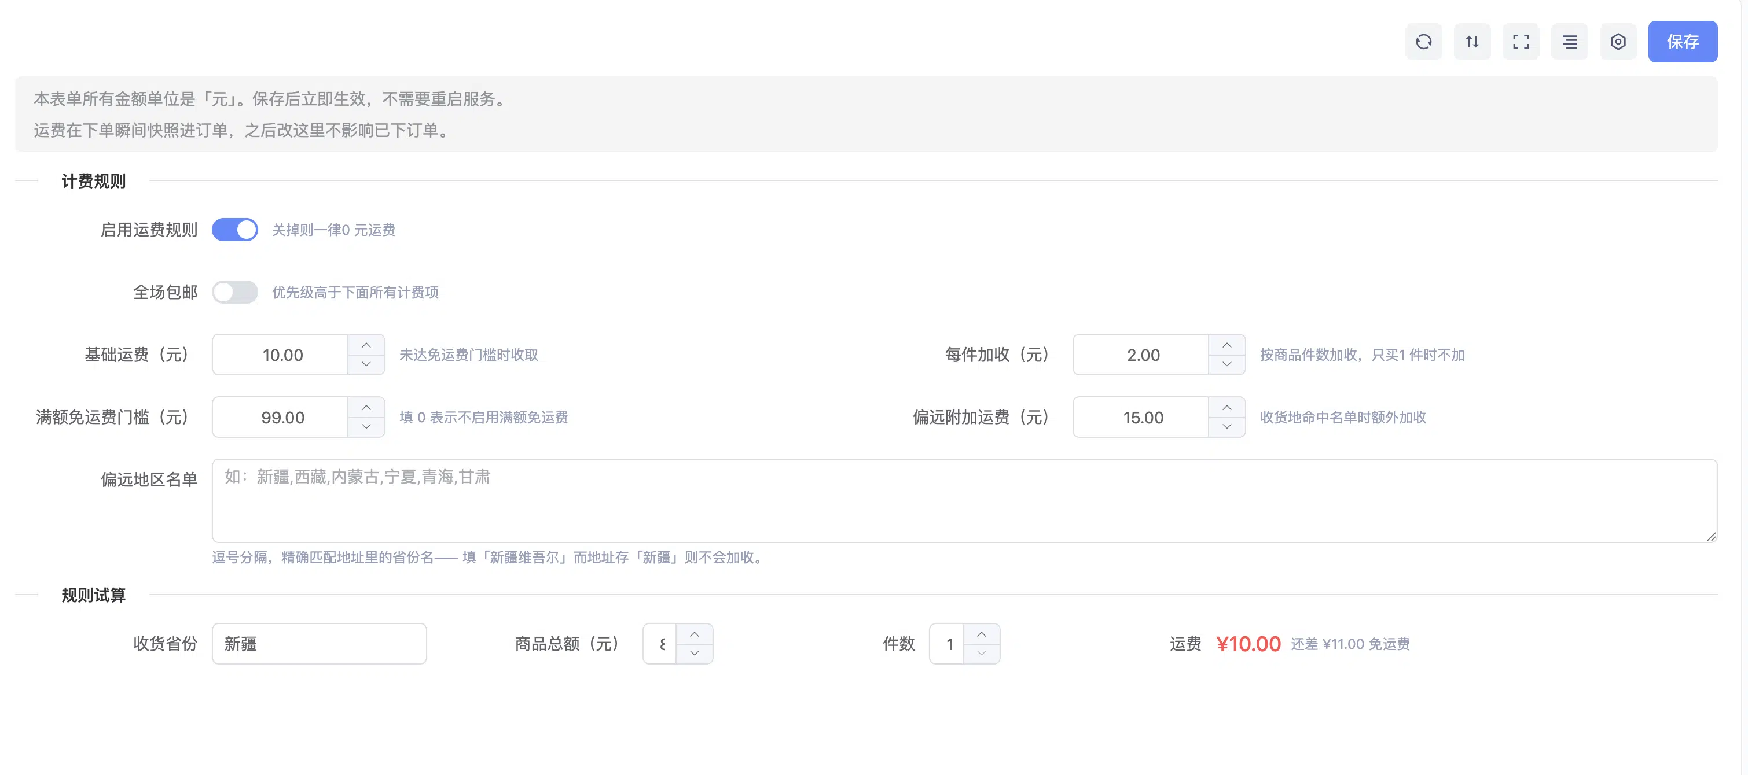Click hint 关掉则一律0 元运费
Viewport: 1748px width, 775px height.
[333, 230]
